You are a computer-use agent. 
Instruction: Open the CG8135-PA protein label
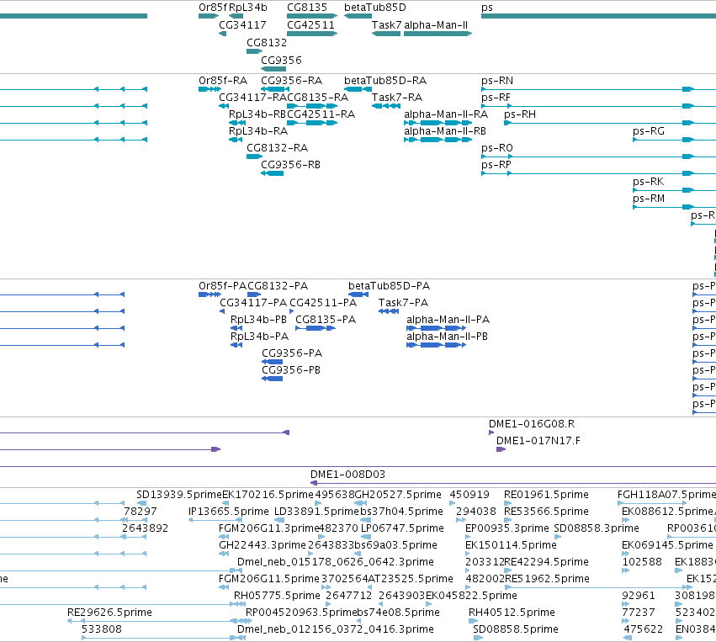point(326,320)
